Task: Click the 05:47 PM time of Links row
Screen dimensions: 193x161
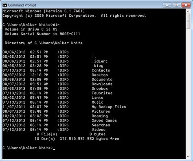Action: pyautogui.click(x=39, y=98)
